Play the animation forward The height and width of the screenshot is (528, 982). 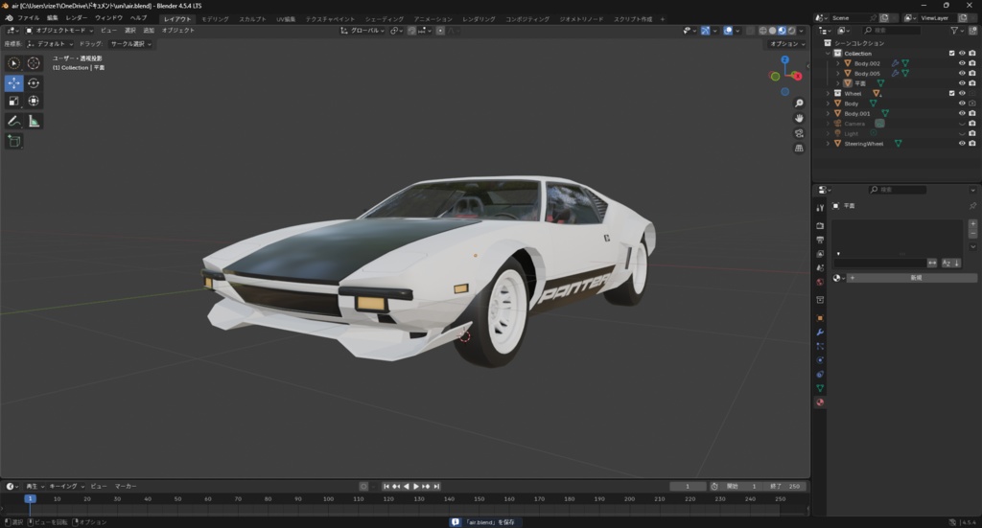tap(416, 486)
